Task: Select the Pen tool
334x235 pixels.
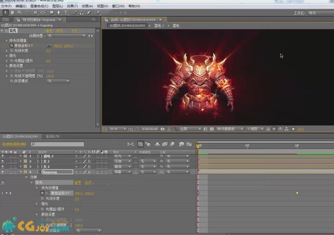Action: coord(59,13)
